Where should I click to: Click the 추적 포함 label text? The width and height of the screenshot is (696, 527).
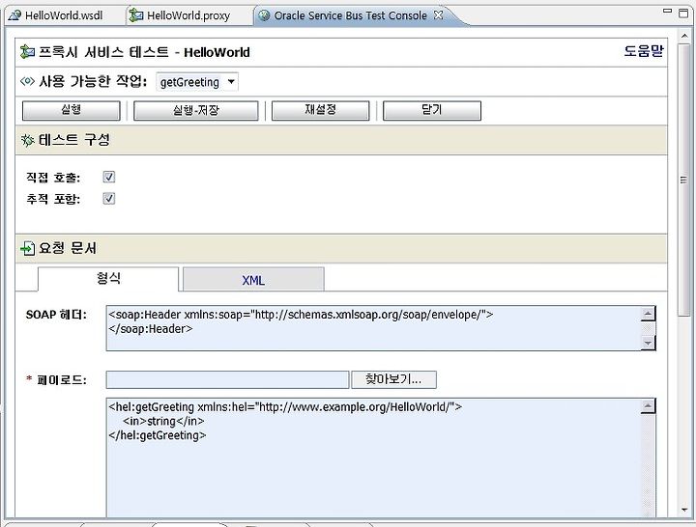53,199
